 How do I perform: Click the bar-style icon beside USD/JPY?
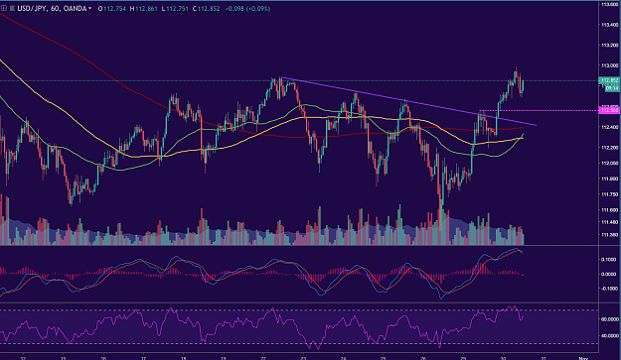(x=12, y=8)
